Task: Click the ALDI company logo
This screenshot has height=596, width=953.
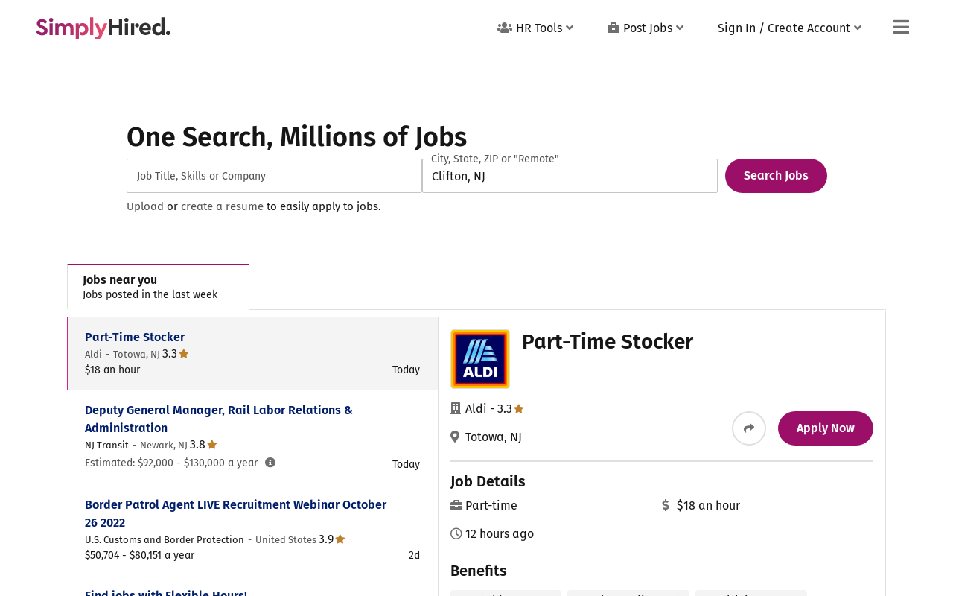Action: click(480, 359)
